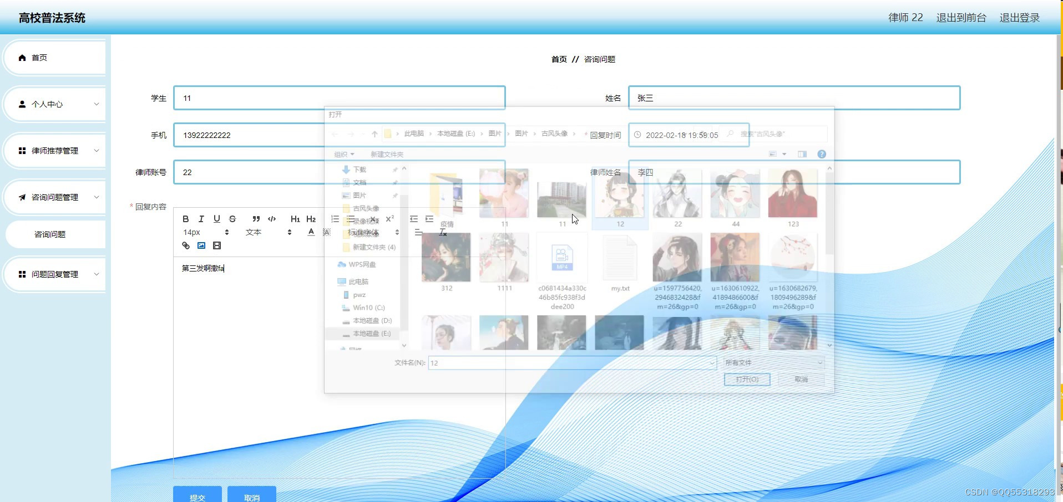Open the text alignment option

click(x=418, y=232)
